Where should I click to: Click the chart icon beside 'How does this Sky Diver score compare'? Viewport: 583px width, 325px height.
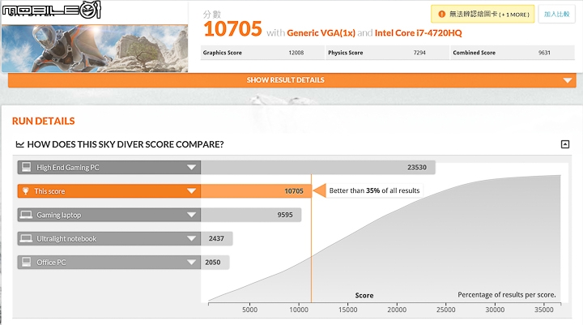pos(19,144)
